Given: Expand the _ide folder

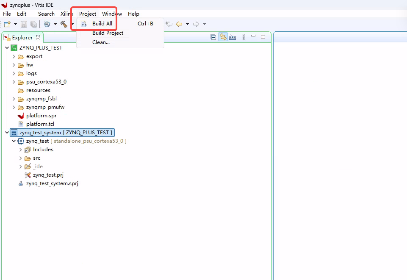Looking at the screenshot, I should pos(20,166).
